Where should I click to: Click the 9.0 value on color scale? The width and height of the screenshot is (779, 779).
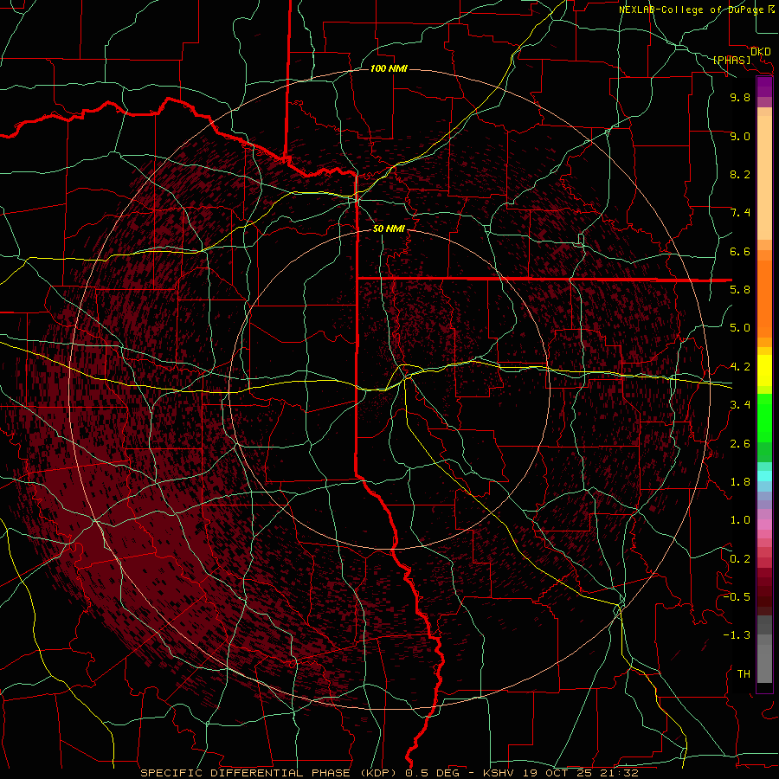(740, 136)
